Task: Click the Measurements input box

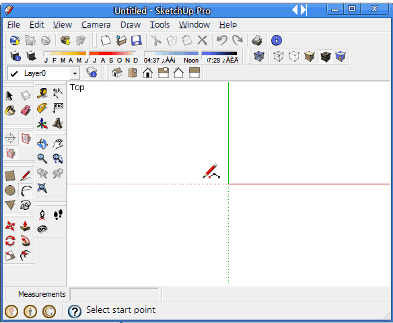Action: pyautogui.click(x=114, y=294)
